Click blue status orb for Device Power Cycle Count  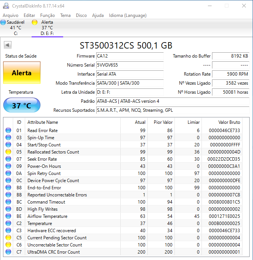[8, 180]
